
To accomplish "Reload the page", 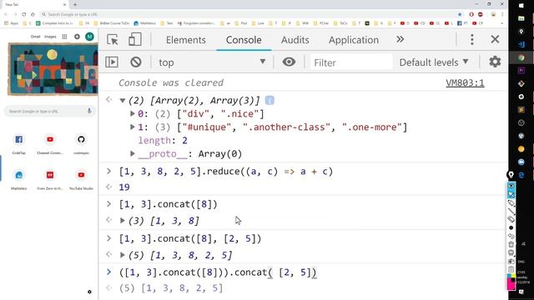I will coord(24,14).
